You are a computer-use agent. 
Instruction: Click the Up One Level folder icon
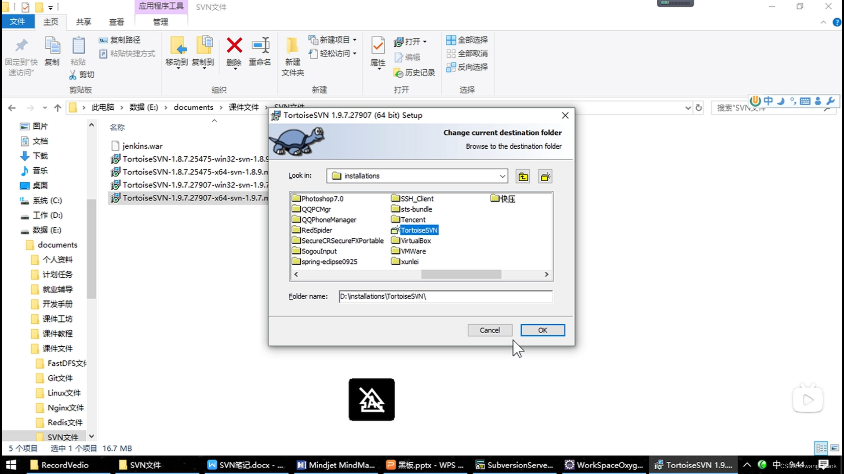[523, 176]
